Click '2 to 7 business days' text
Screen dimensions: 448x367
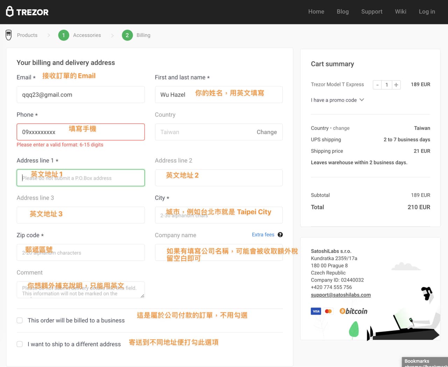tap(407, 140)
